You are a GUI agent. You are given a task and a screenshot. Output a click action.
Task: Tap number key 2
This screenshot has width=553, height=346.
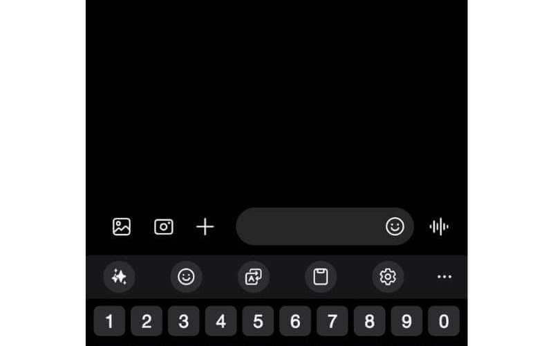[x=147, y=321]
